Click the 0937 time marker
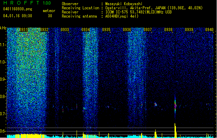Image resolution: width=217 pixels, height=138 pixels. tap(148, 30)
